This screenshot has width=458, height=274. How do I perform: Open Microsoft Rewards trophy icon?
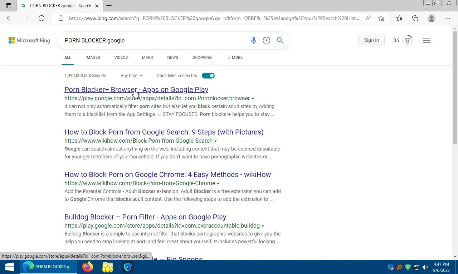pyautogui.click(x=407, y=40)
